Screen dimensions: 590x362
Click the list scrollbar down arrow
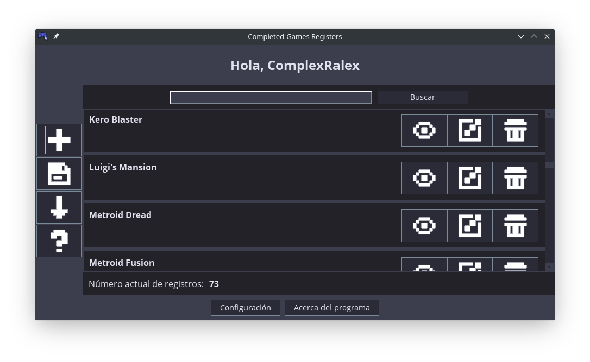pos(549,267)
